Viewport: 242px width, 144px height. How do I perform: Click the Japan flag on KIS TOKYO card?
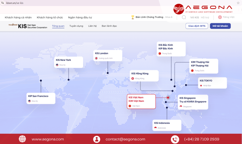point(201,86)
